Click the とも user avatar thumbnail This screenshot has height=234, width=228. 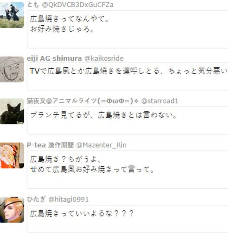[12, 15]
